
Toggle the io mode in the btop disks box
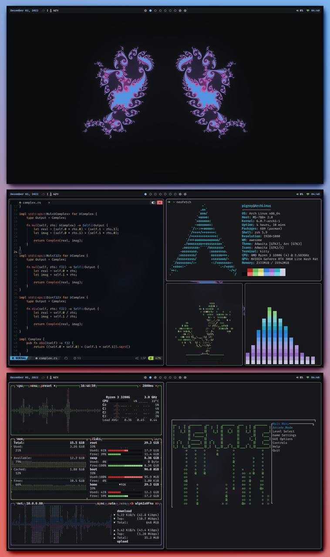155,439
